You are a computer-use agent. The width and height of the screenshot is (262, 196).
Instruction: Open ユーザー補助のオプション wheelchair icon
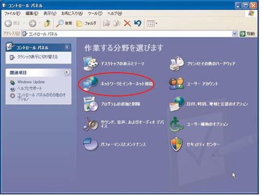click(177, 124)
